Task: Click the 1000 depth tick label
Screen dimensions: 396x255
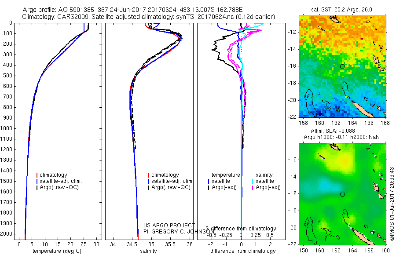Action: 6,128
